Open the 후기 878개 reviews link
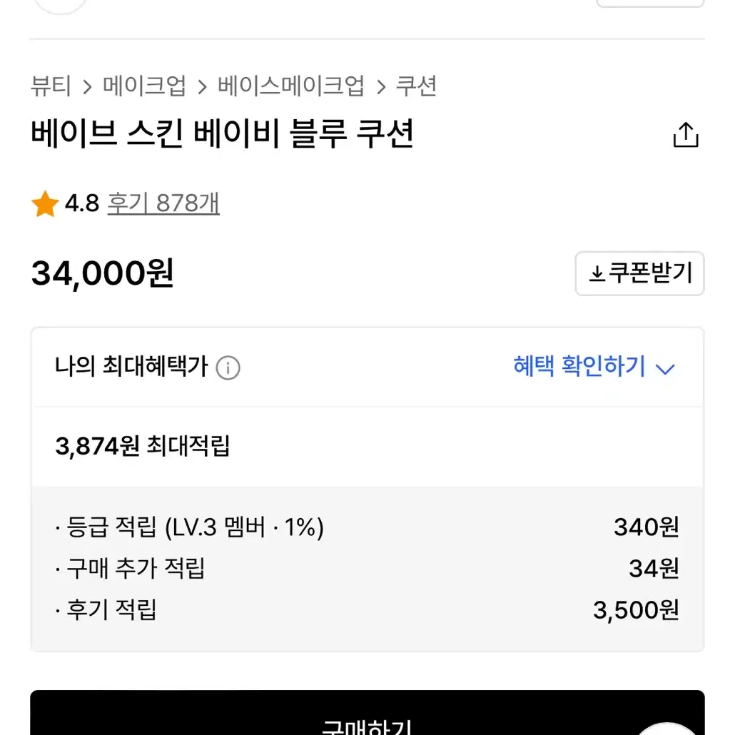The width and height of the screenshot is (735, 735). (x=163, y=203)
